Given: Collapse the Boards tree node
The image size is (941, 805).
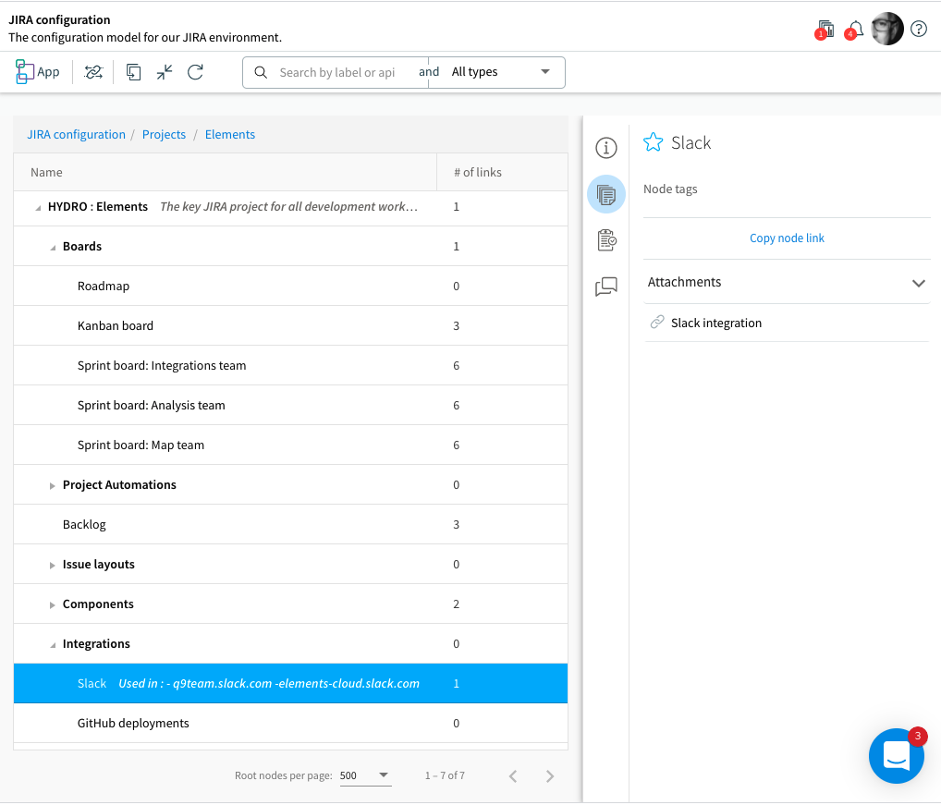Looking at the screenshot, I should [x=53, y=247].
